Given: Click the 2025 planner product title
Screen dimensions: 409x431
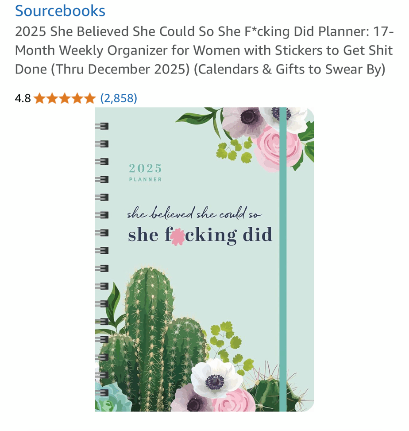Looking at the screenshot, I should tap(204, 51).
